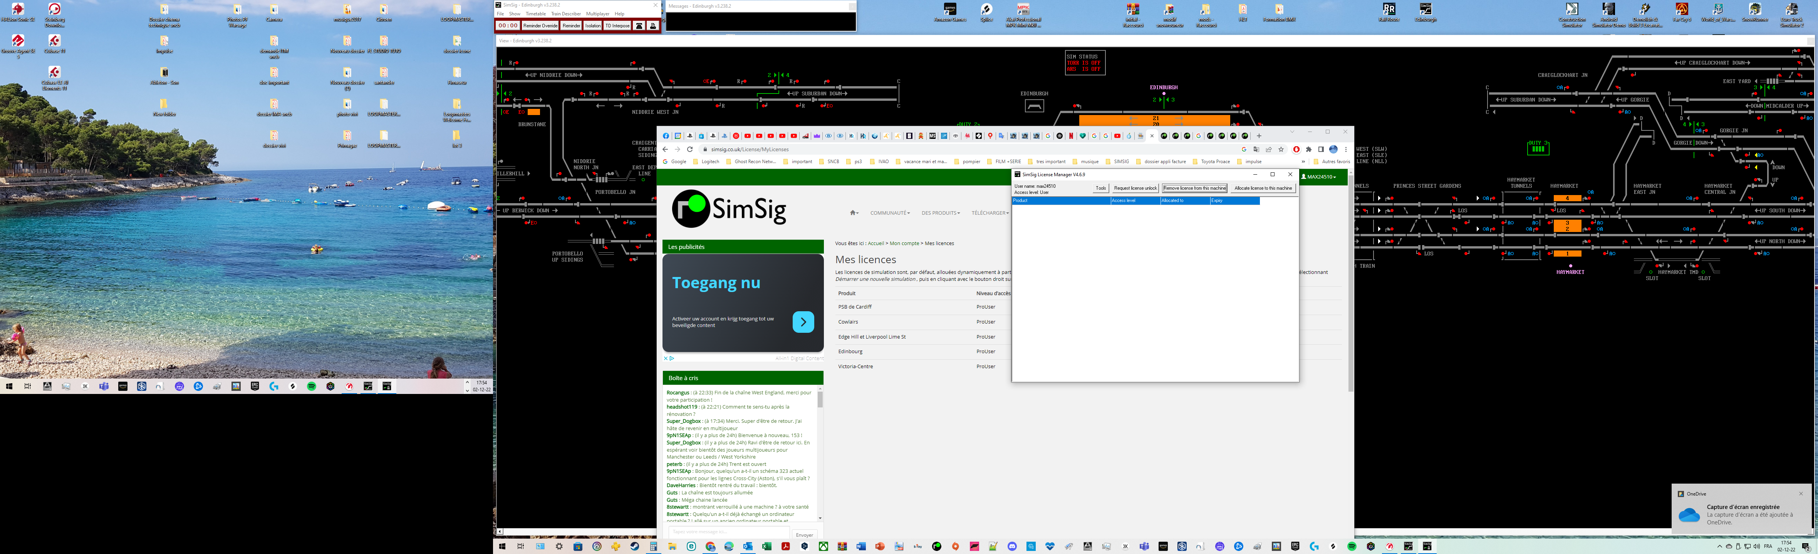Viewport: 1818px width, 554px height.
Task: Click Remove license from this machine
Action: click(x=1195, y=188)
